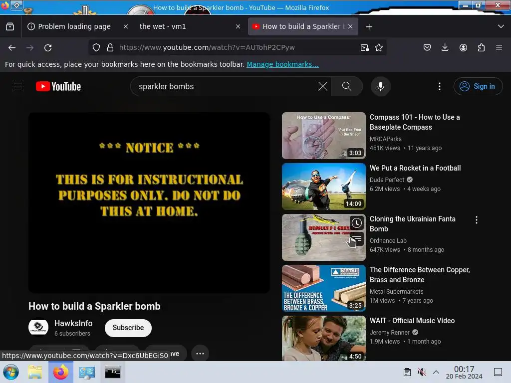This screenshot has width=511, height=383.
Task: Open 'Cloning the Ukrainian Fanta Bomb' title
Action: pyautogui.click(x=413, y=224)
